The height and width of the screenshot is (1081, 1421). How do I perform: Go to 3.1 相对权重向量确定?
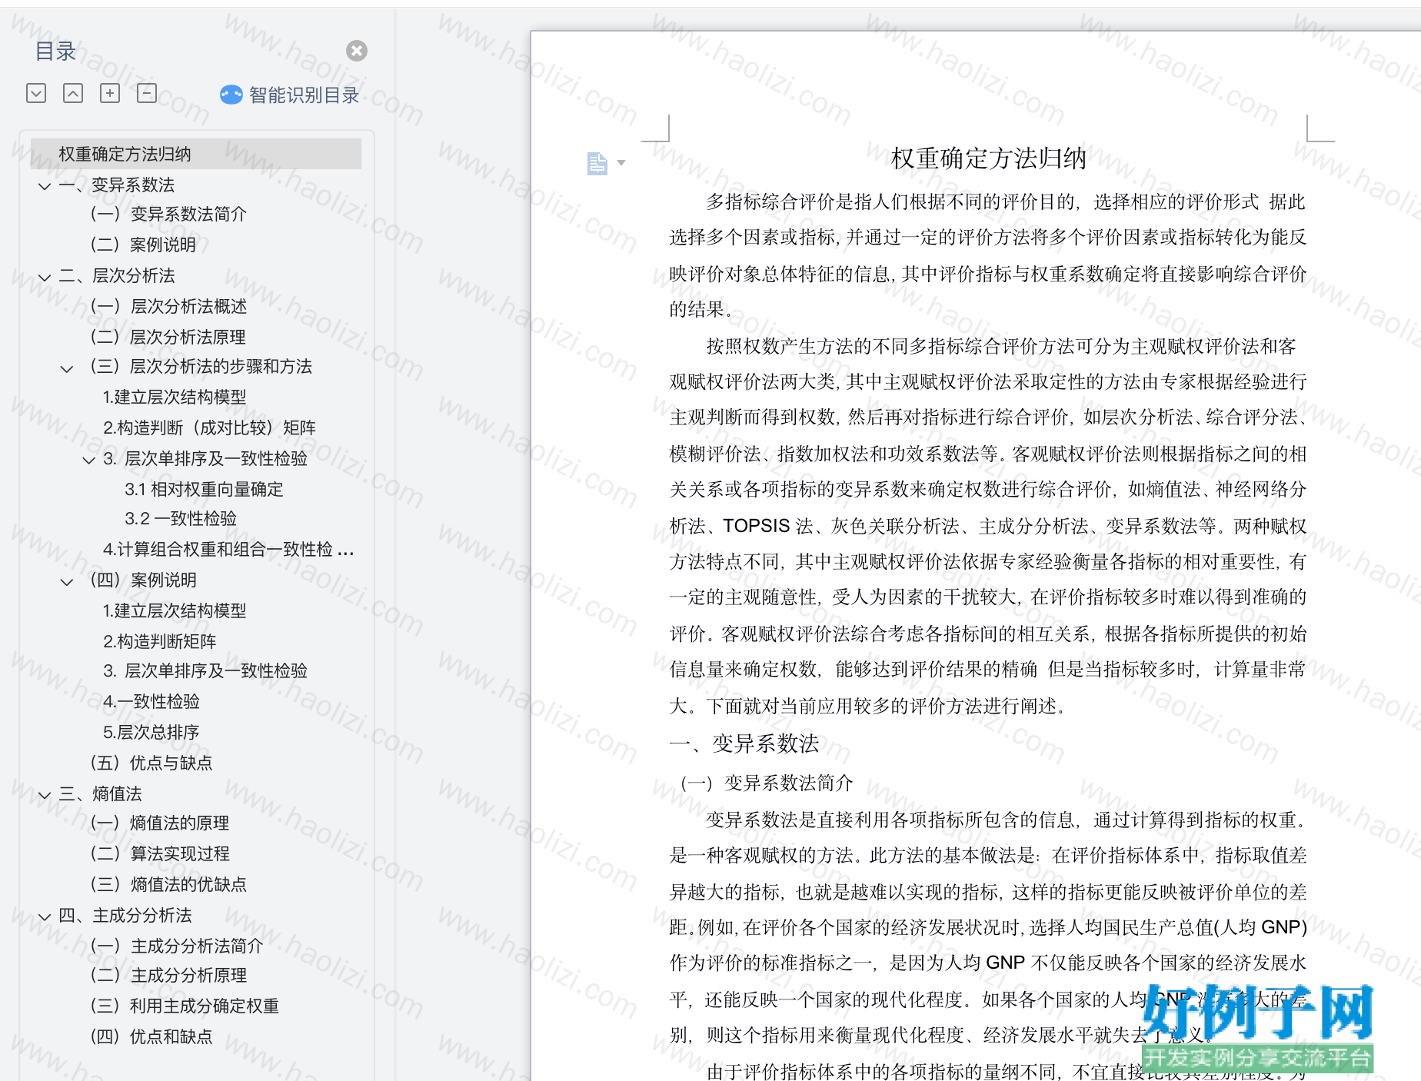click(x=204, y=489)
